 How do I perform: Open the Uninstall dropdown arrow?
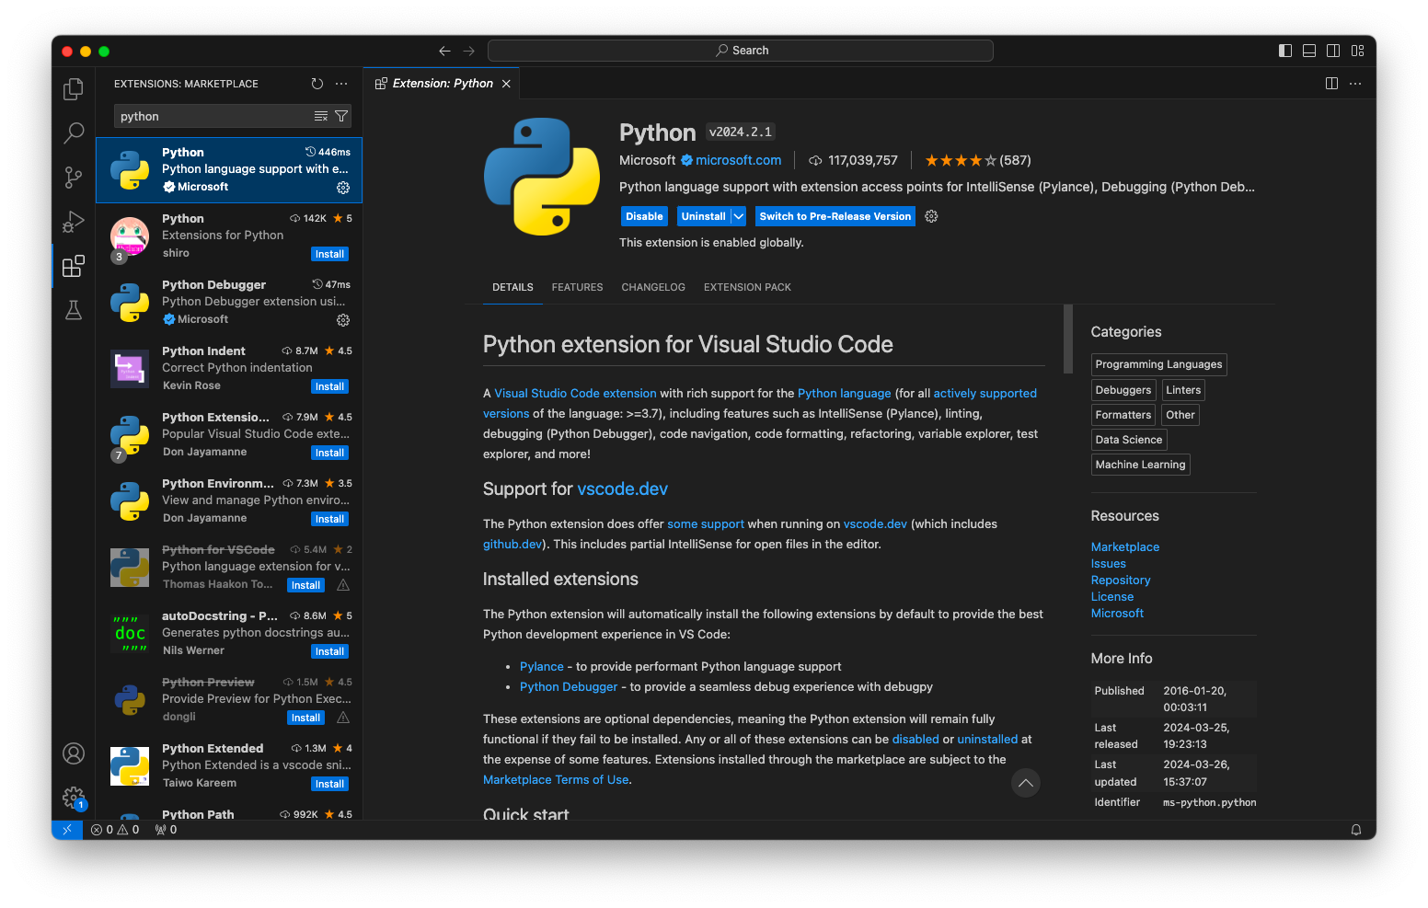pos(739,215)
